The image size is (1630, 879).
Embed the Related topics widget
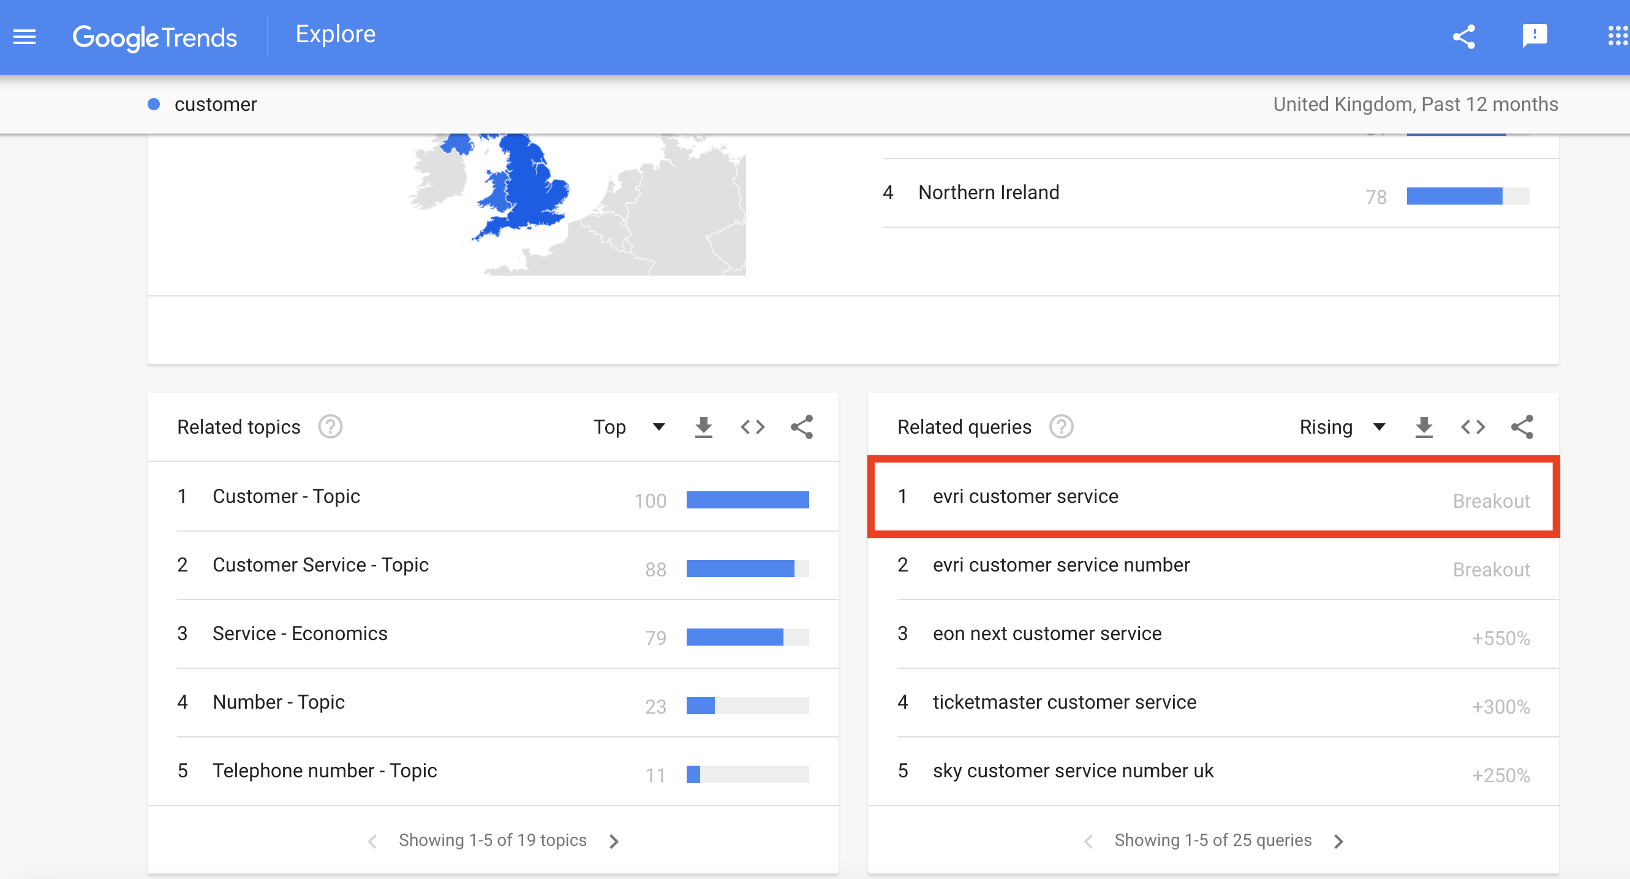753,427
